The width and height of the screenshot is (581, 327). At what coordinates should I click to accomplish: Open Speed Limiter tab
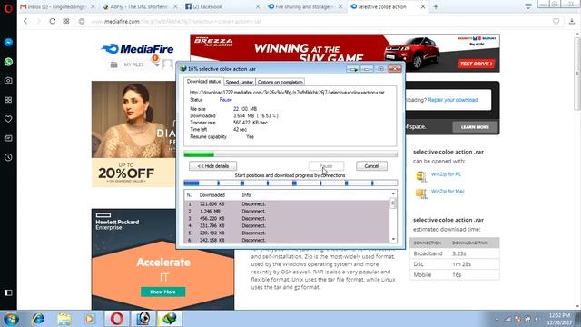coord(240,83)
